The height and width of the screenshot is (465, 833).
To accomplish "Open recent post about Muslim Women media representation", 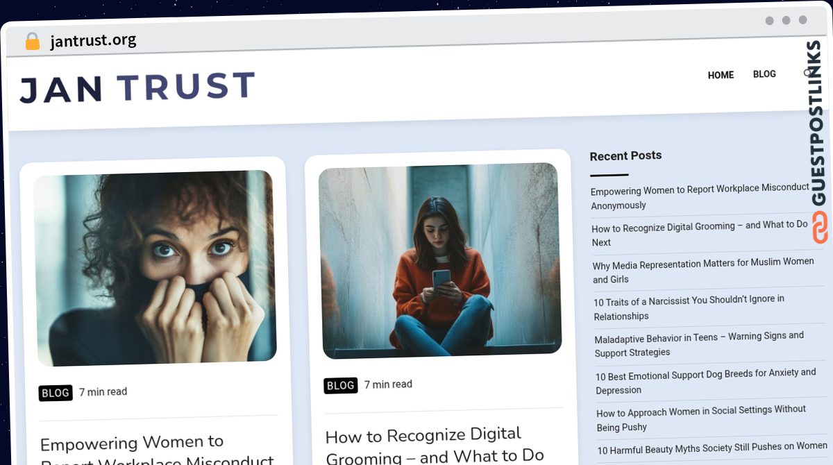I will pos(703,271).
